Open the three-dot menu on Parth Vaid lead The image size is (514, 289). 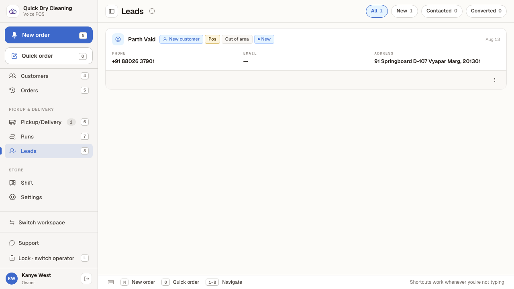[495, 80]
